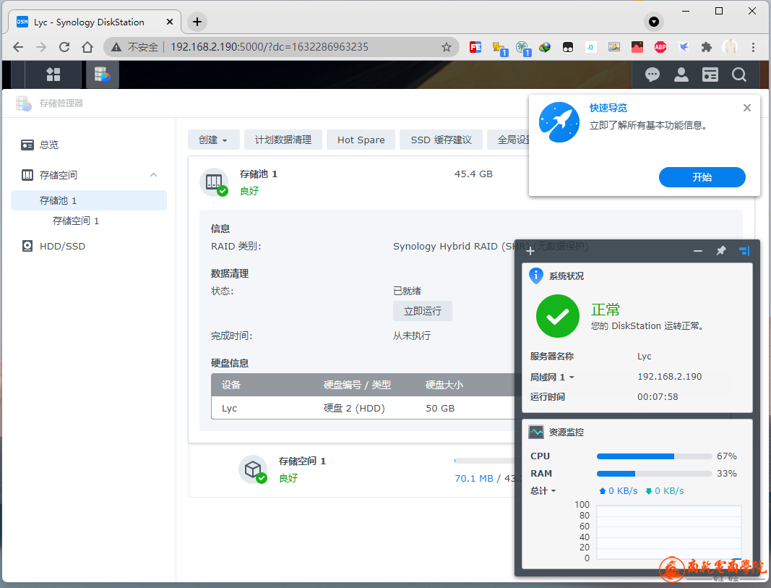771x588 pixels.
Task: Click the 存储池 1 heading
Action: 259,174
